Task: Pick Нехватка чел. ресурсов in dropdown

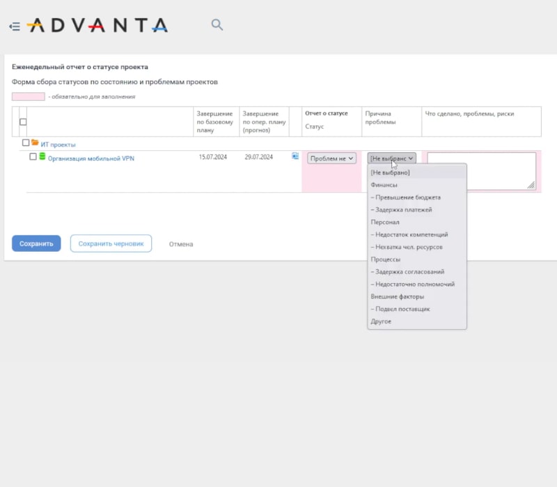Action: (x=409, y=247)
